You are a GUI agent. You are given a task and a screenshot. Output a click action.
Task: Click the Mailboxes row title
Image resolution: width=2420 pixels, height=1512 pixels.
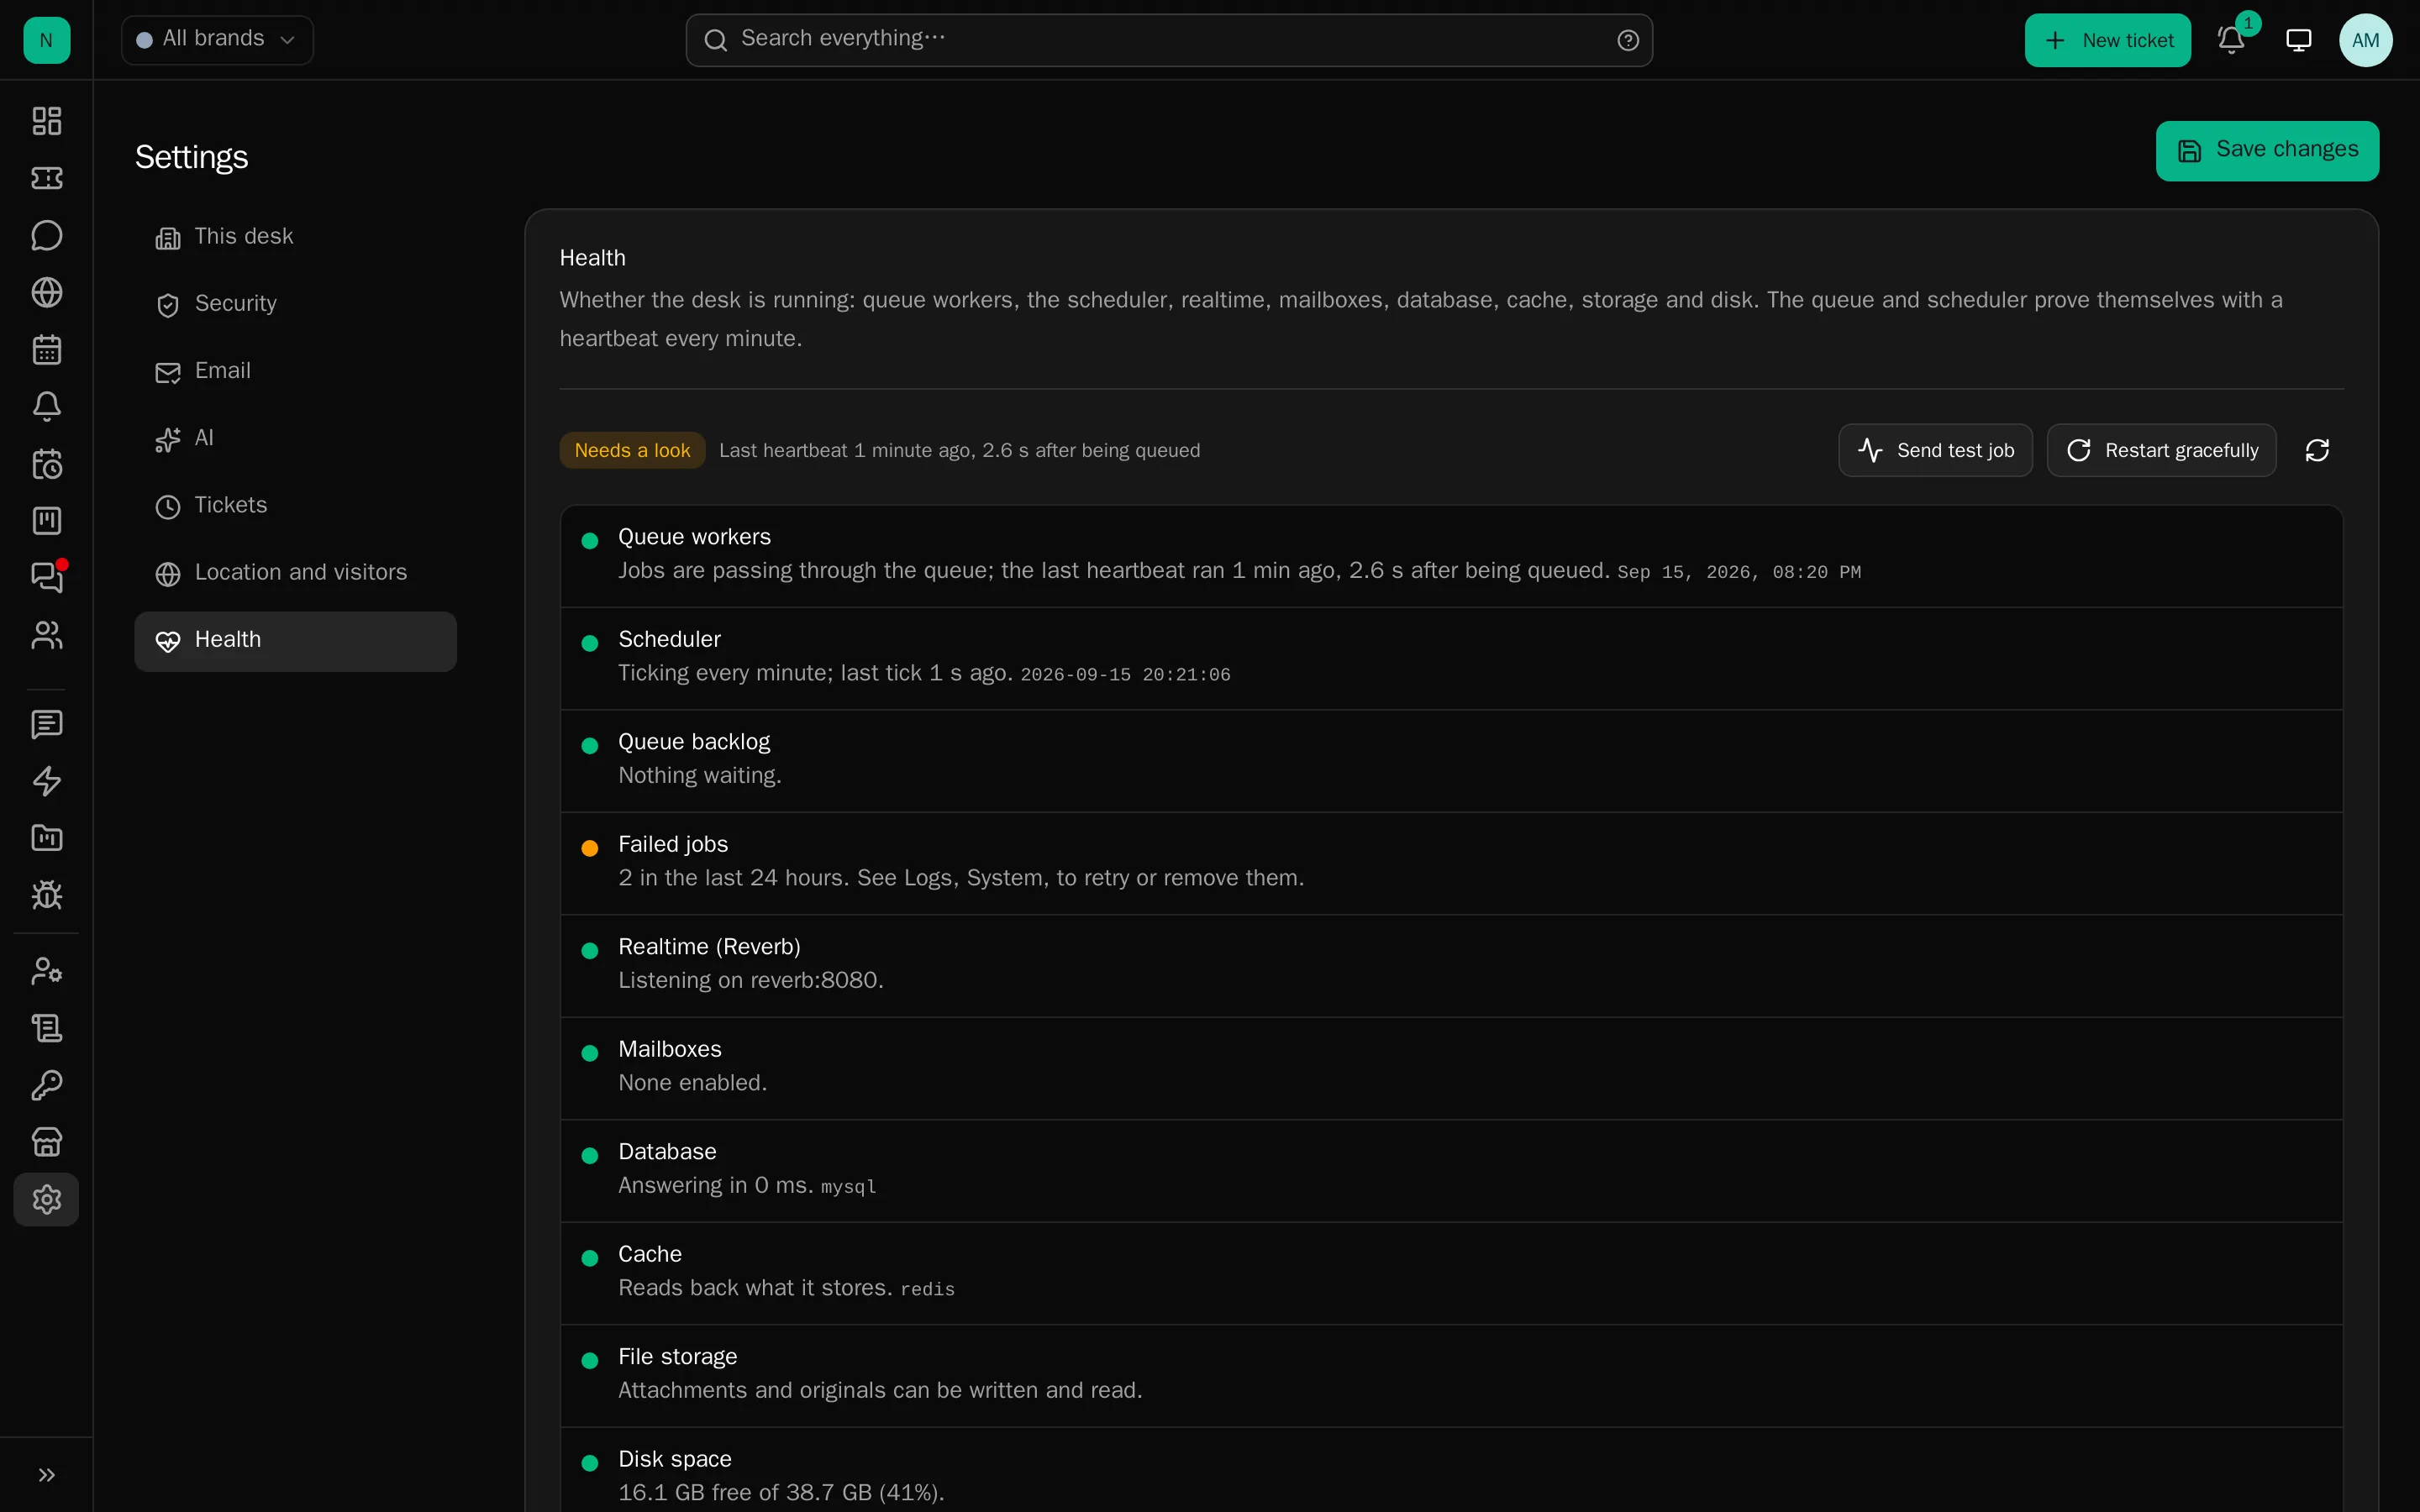point(670,1050)
